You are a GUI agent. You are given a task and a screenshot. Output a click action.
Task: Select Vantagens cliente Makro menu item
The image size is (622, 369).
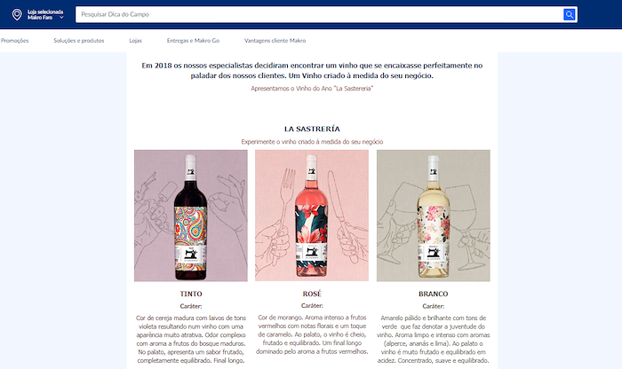point(275,41)
